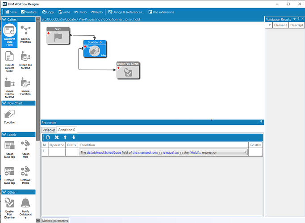Open the condition row combo box arrow

coord(246,152)
